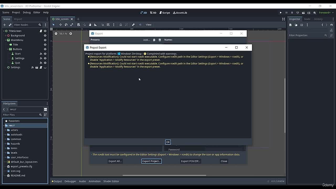Open signals icon of Start node

(41, 54)
